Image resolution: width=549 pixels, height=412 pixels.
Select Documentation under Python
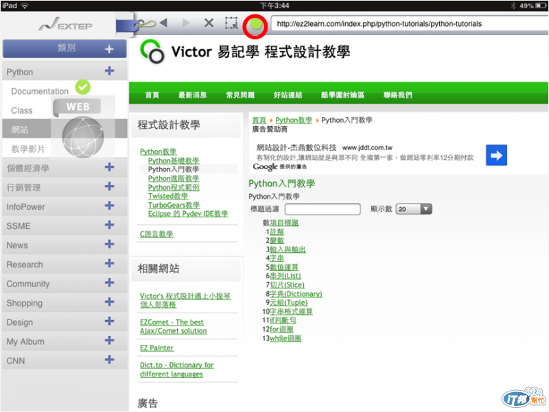tap(40, 91)
